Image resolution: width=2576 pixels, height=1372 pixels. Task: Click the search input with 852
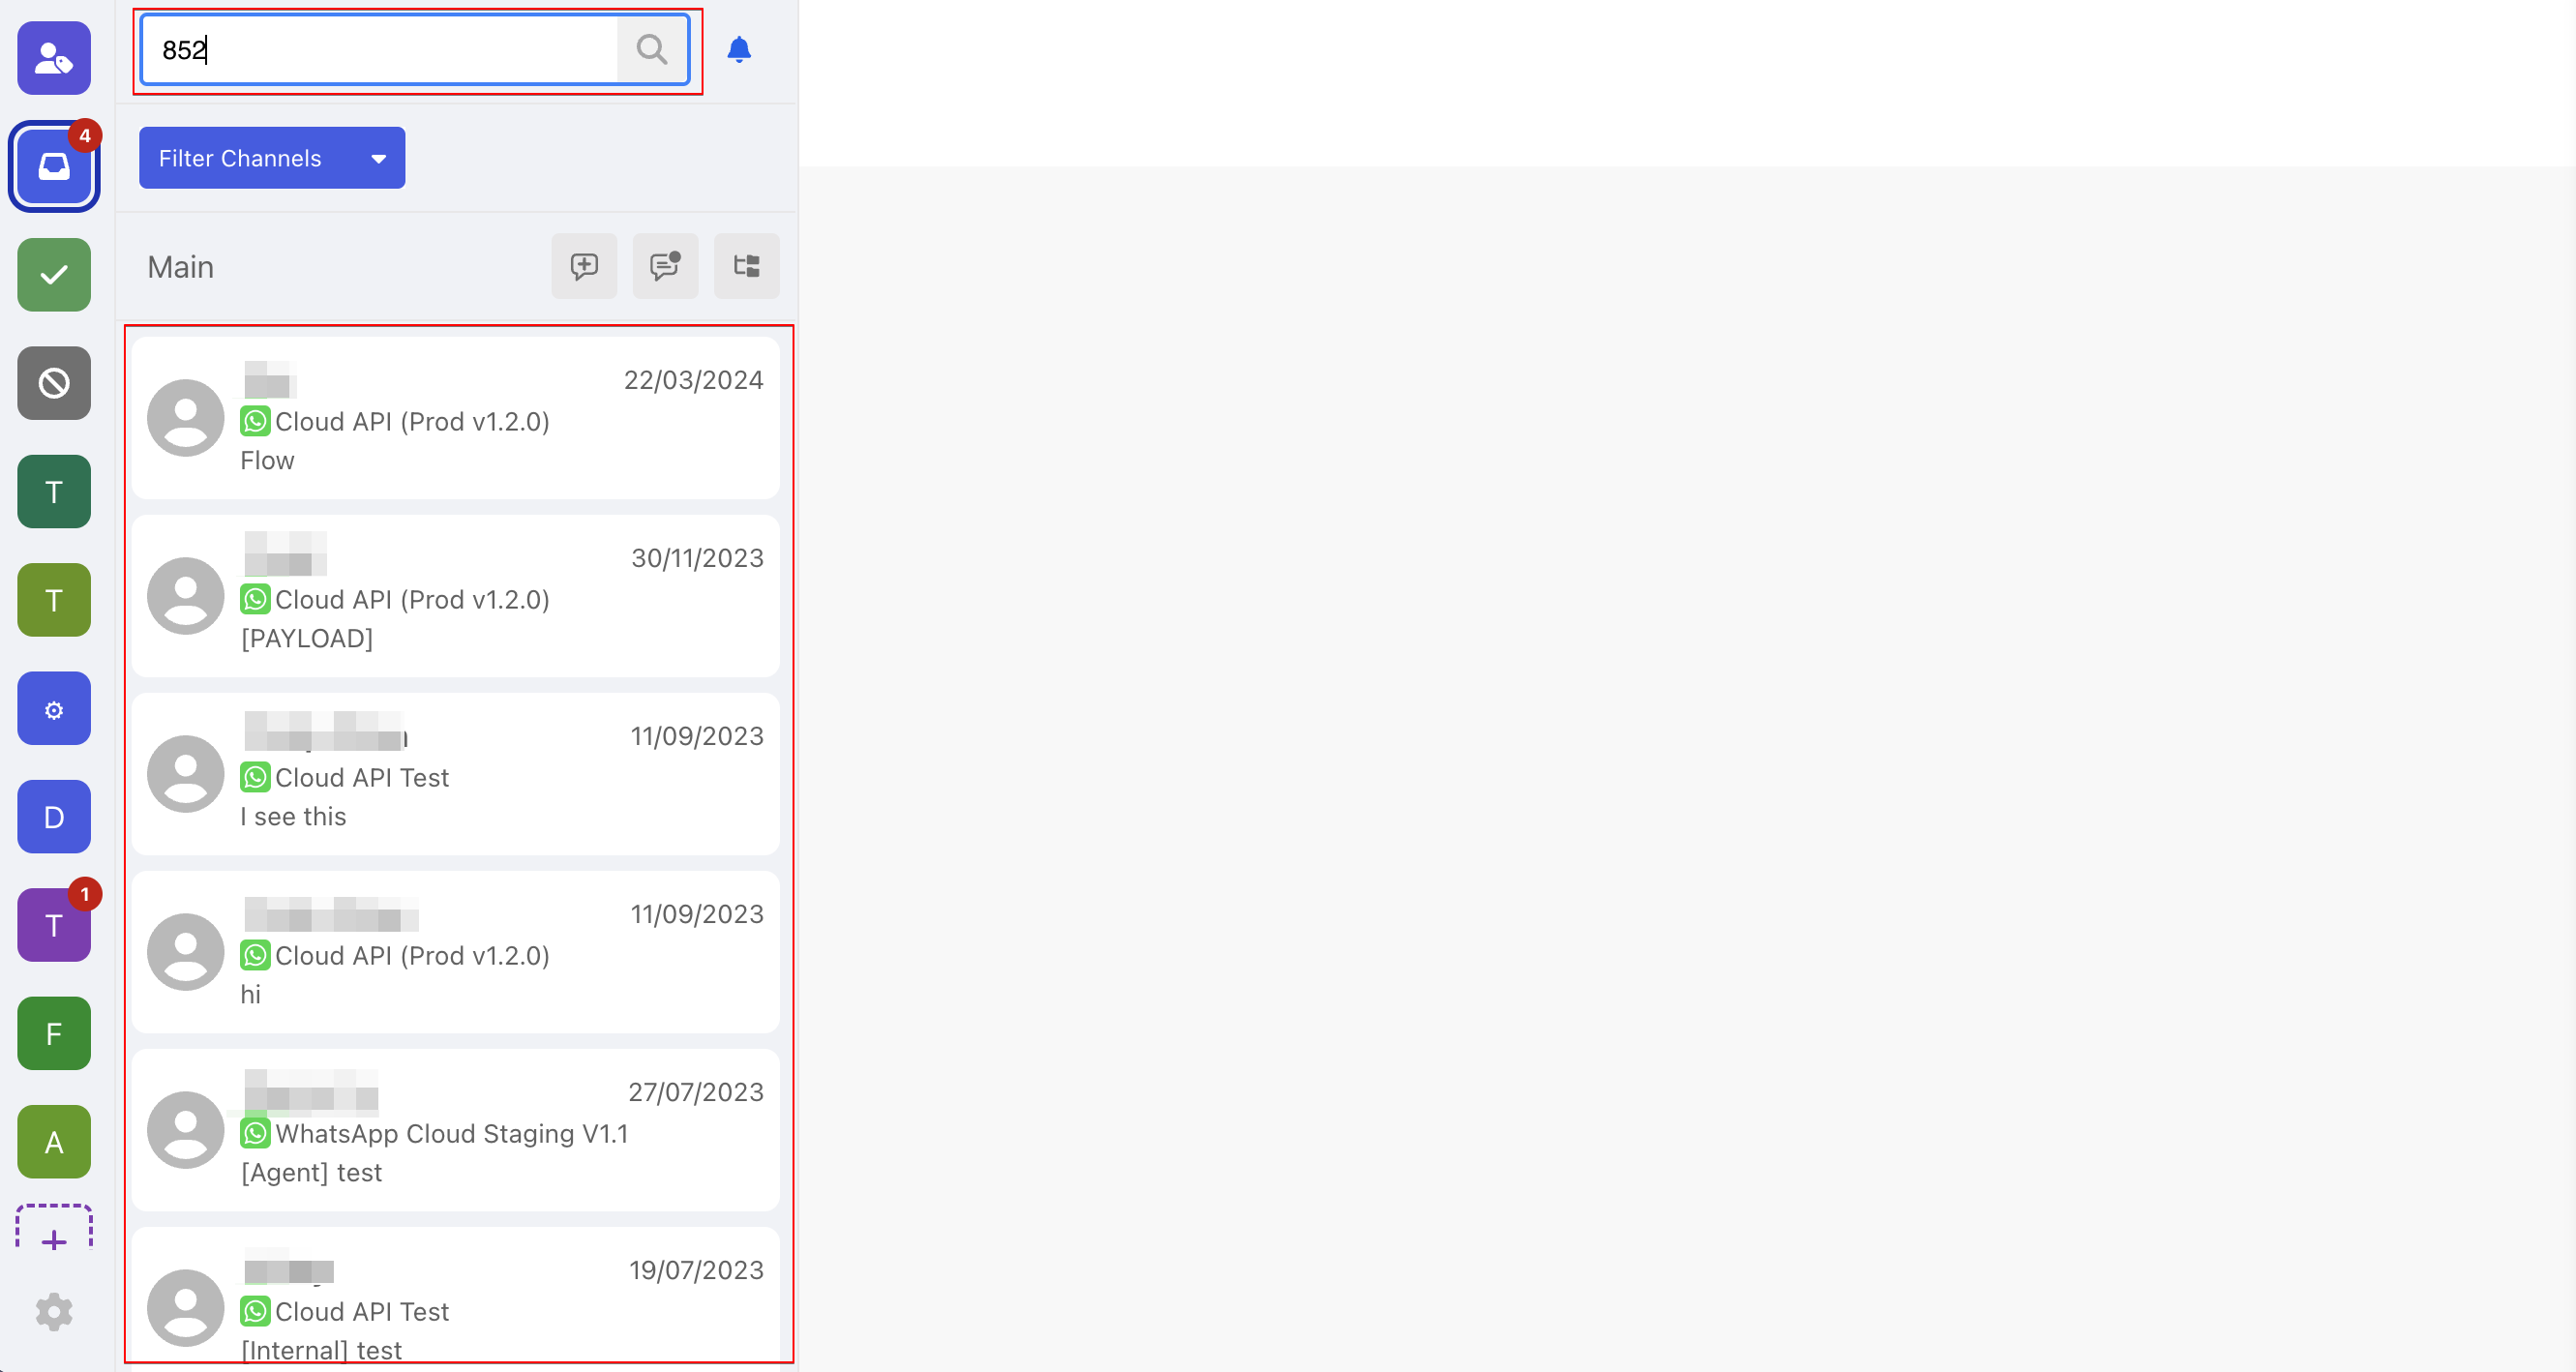click(x=380, y=49)
